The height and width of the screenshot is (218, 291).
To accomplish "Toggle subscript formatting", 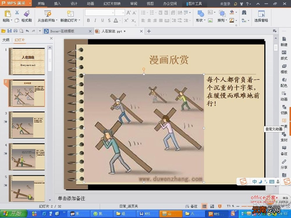I will point(134,20).
